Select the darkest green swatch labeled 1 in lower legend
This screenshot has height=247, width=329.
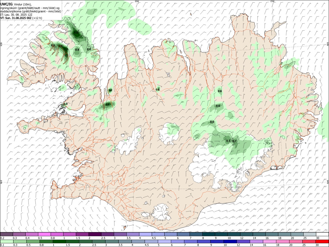pyautogui.click(x=59, y=241)
